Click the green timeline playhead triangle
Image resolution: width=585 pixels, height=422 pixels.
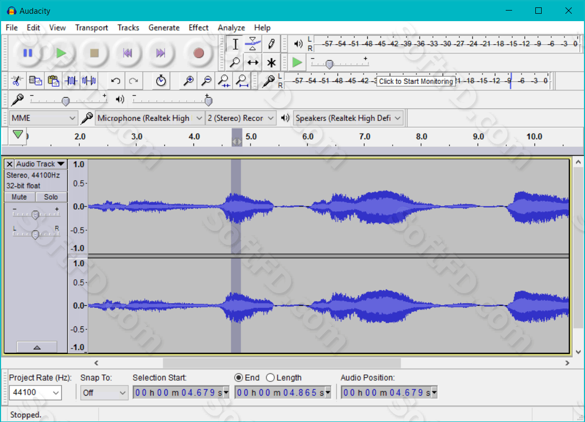click(17, 134)
